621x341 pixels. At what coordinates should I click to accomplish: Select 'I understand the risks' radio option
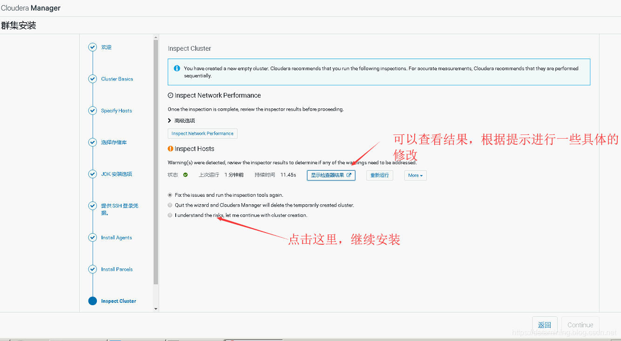click(170, 215)
